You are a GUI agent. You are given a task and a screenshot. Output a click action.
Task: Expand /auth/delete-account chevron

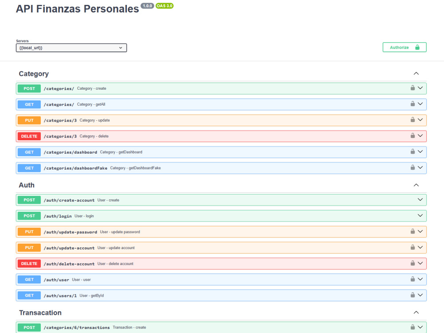(x=420, y=263)
